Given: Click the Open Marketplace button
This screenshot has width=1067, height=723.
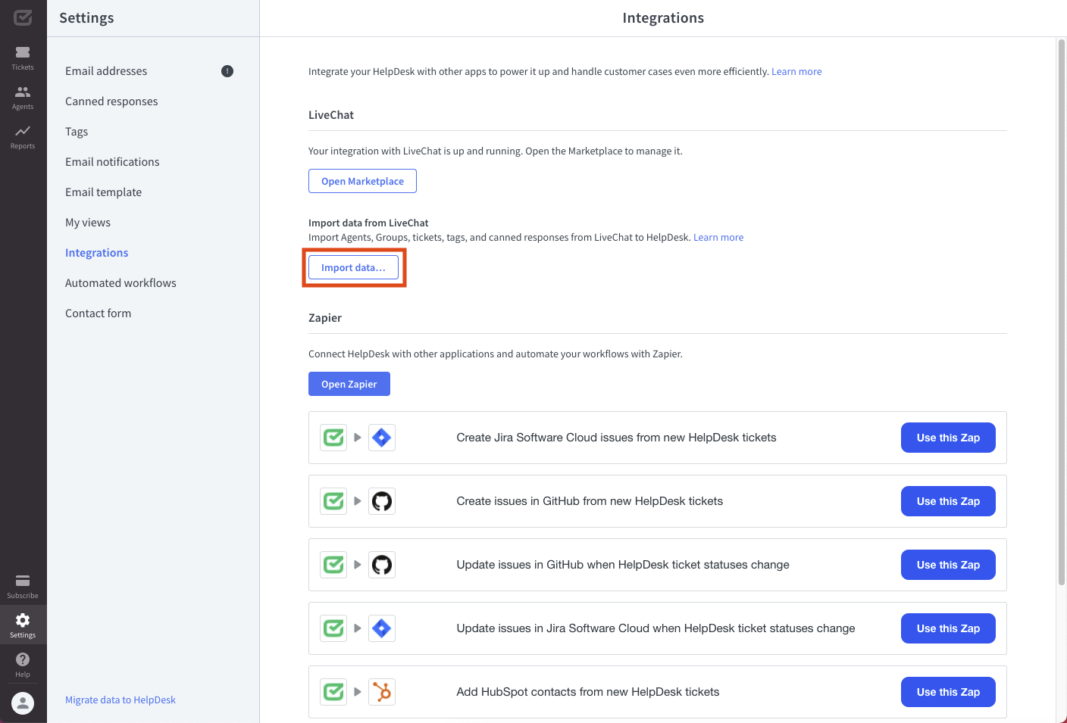Looking at the screenshot, I should click(362, 181).
